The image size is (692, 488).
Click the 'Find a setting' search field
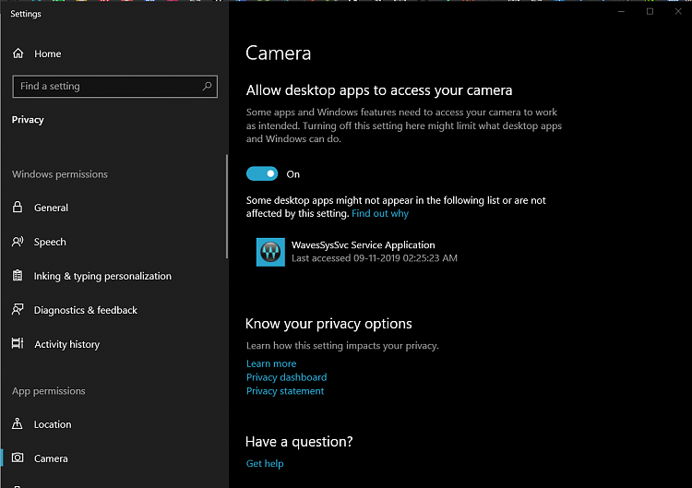click(x=106, y=86)
